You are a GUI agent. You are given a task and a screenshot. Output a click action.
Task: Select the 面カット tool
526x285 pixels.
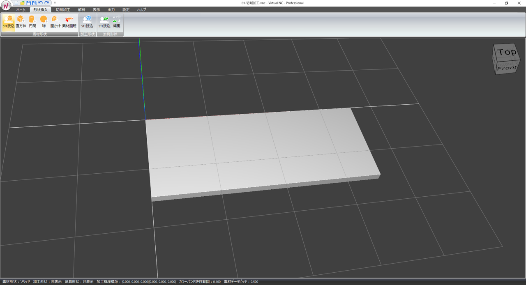[x=55, y=22]
